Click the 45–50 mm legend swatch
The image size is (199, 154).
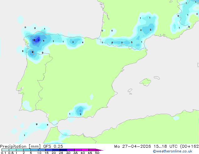pos(92,150)
